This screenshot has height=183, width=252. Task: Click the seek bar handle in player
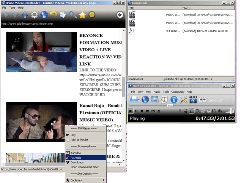coord(170,106)
